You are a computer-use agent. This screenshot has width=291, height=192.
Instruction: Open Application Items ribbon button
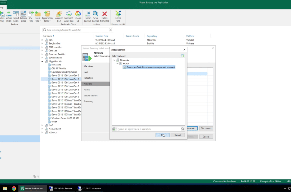[x=47, y=16]
